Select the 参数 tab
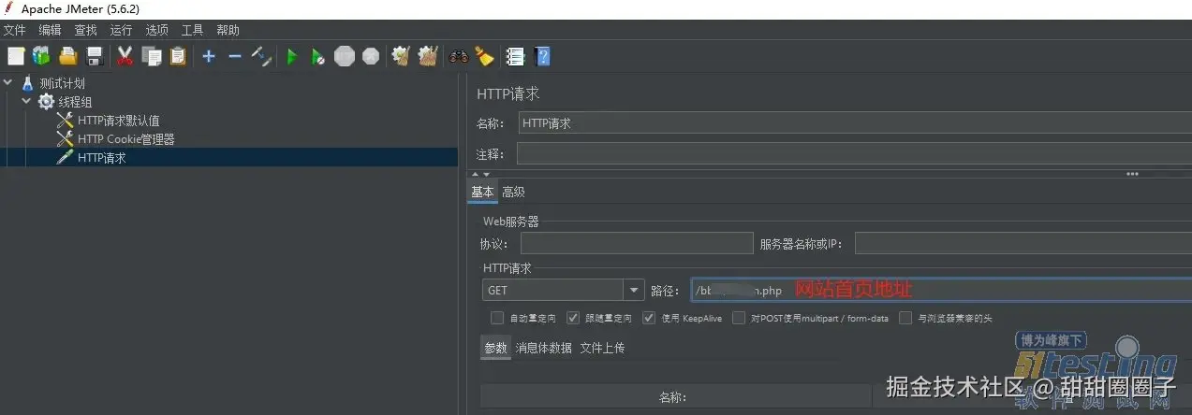The image size is (1192, 415). click(x=495, y=348)
